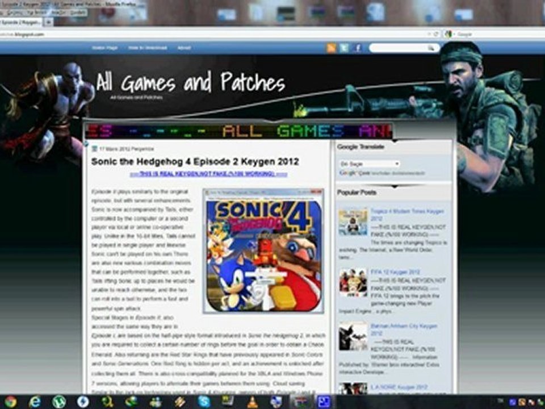The height and width of the screenshot is (409, 545).
Task: Click the blogspot address bar field
Action: (x=216, y=34)
